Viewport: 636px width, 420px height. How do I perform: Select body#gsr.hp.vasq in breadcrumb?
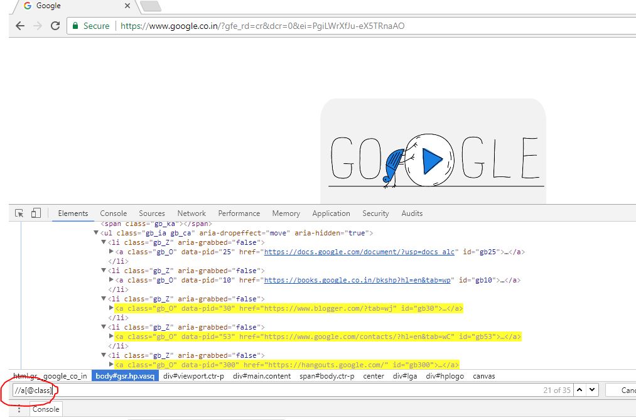pyautogui.click(x=125, y=376)
